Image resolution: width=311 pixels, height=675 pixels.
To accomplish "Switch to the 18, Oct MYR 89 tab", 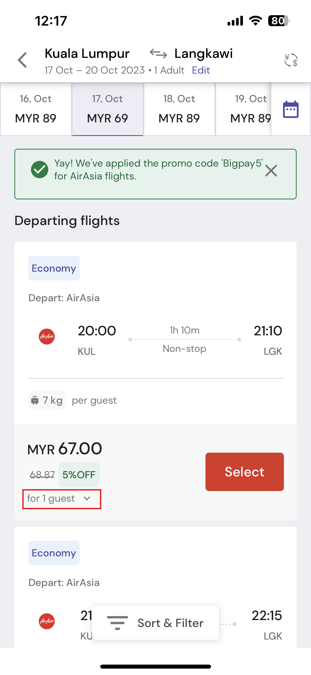I will tap(179, 109).
